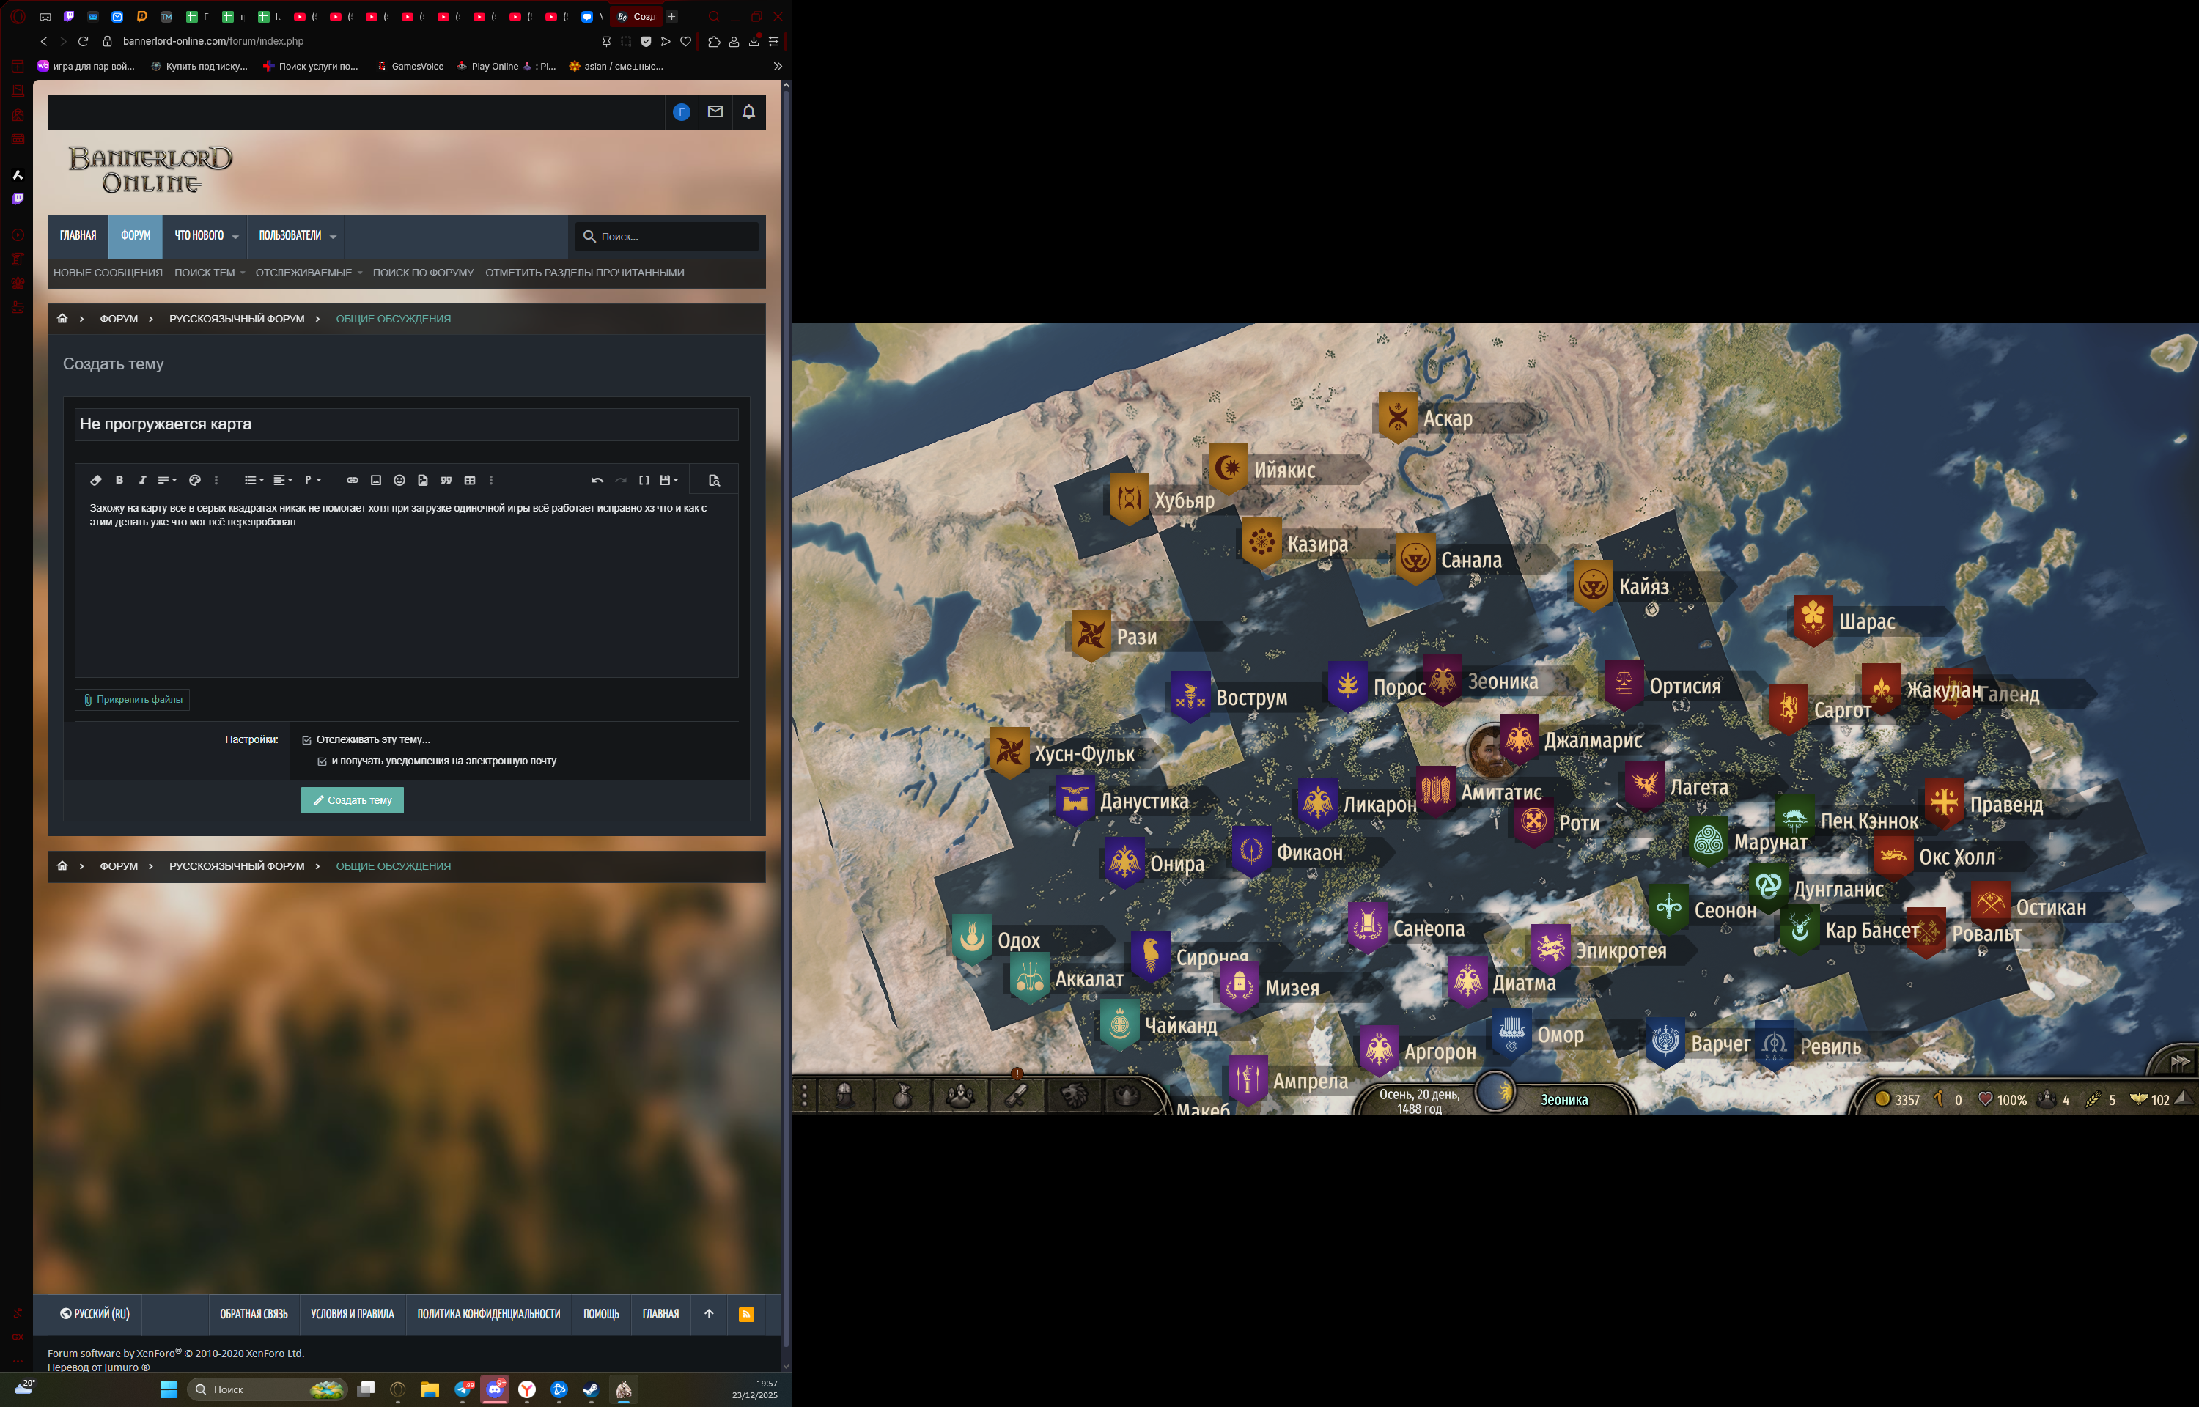Click the undo arrow in editor
The height and width of the screenshot is (1407, 2199).
tap(597, 480)
